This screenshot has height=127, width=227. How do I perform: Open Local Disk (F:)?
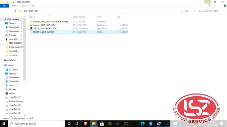pos(15,109)
